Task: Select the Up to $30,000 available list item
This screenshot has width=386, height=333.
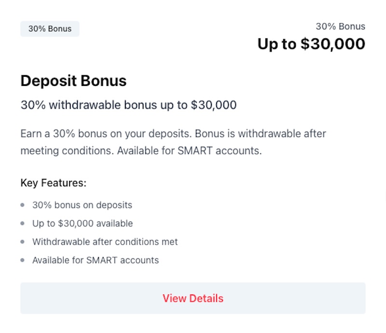Action: pos(83,223)
